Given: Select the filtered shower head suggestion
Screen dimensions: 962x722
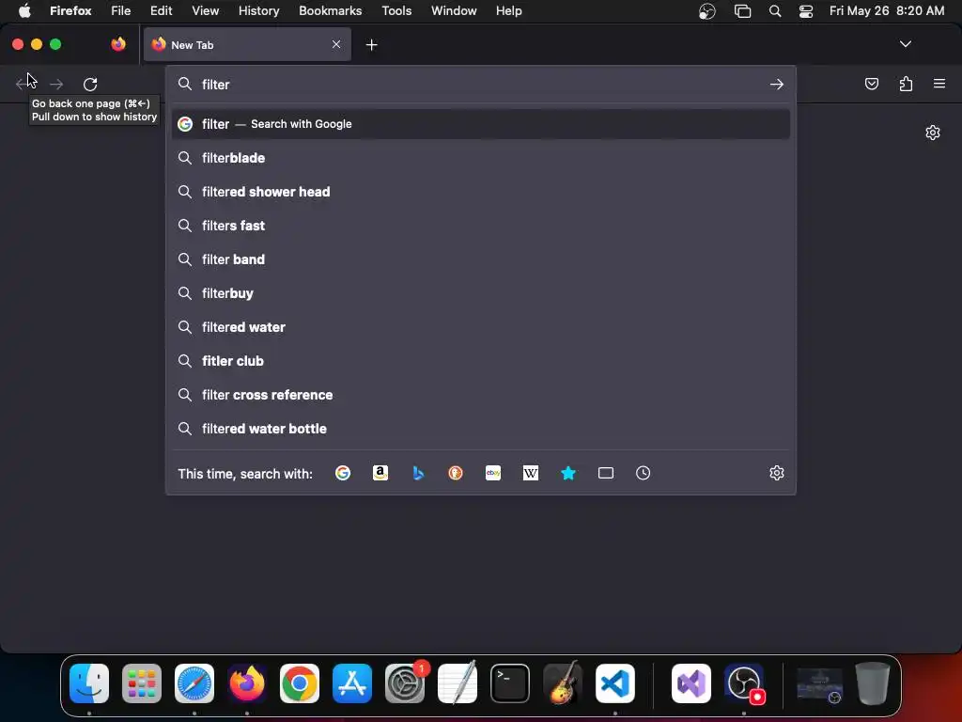Looking at the screenshot, I should click(x=481, y=192).
